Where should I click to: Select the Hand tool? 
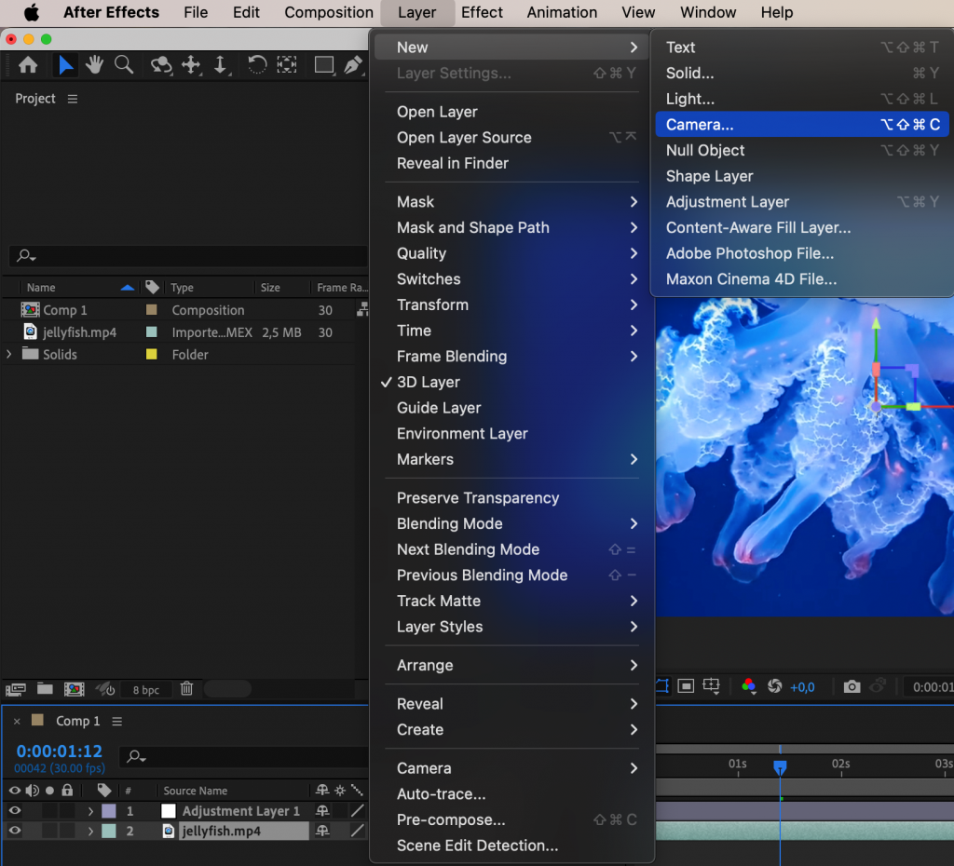pyautogui.click(x=94, y=65)
